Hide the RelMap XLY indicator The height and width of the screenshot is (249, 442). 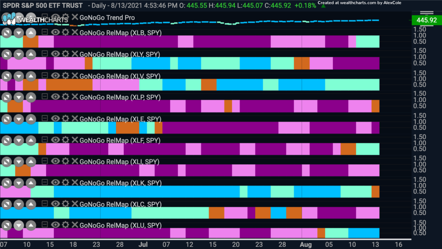pos(55,54)
